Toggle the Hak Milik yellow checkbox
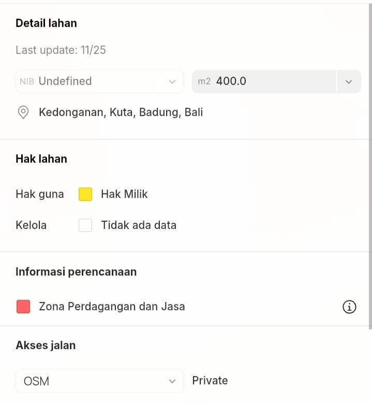Screen dimensions: 372x404 (x=85, y=194)
